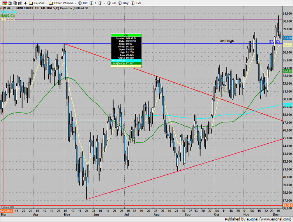
Task: Click the second toolbar page icon
Action: click(x=10, y=3)
